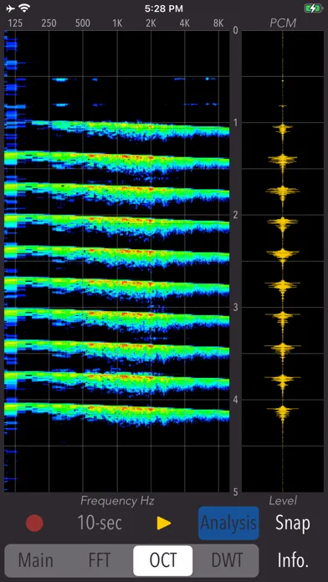Screen dimensions: 328x582
Task: Tap the 250 frequency axis marker
Action: (x=49, y=23)
